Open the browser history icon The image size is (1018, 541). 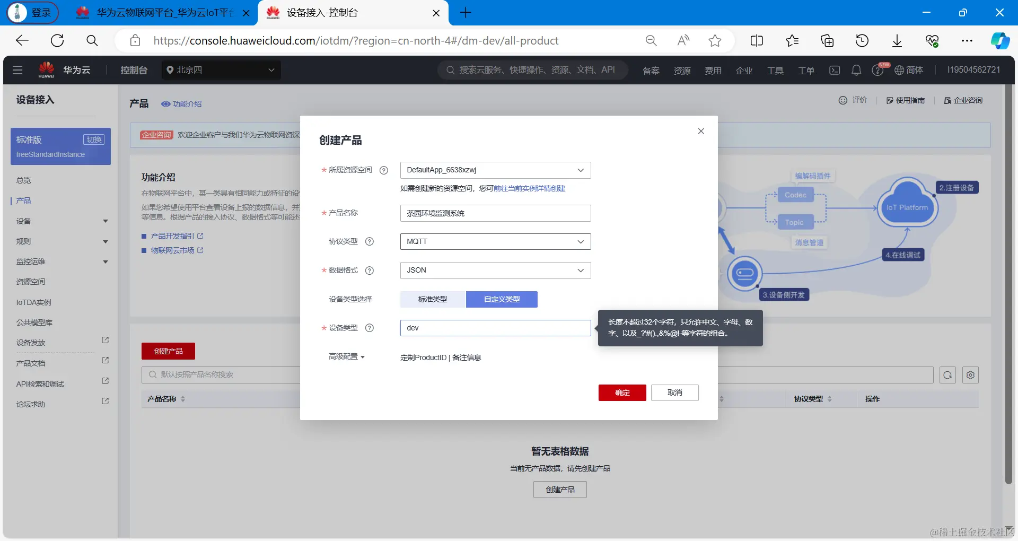pos(862,41)
